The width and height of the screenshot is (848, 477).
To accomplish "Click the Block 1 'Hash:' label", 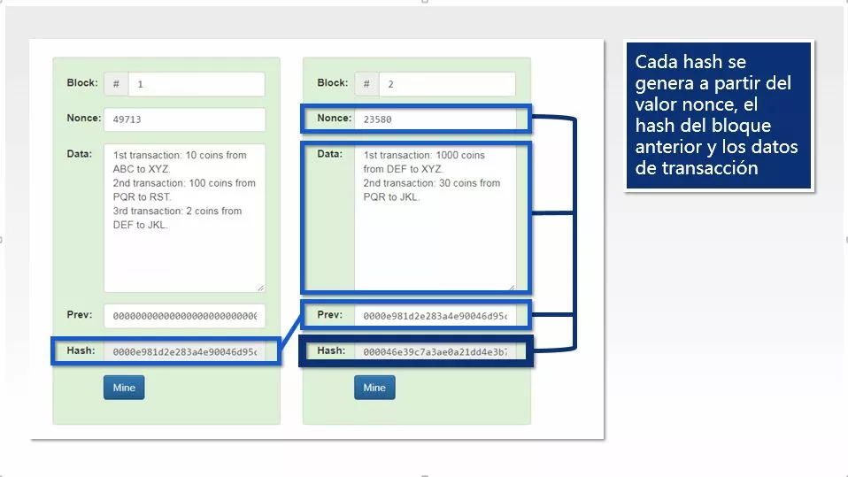I will pos(81,350).
